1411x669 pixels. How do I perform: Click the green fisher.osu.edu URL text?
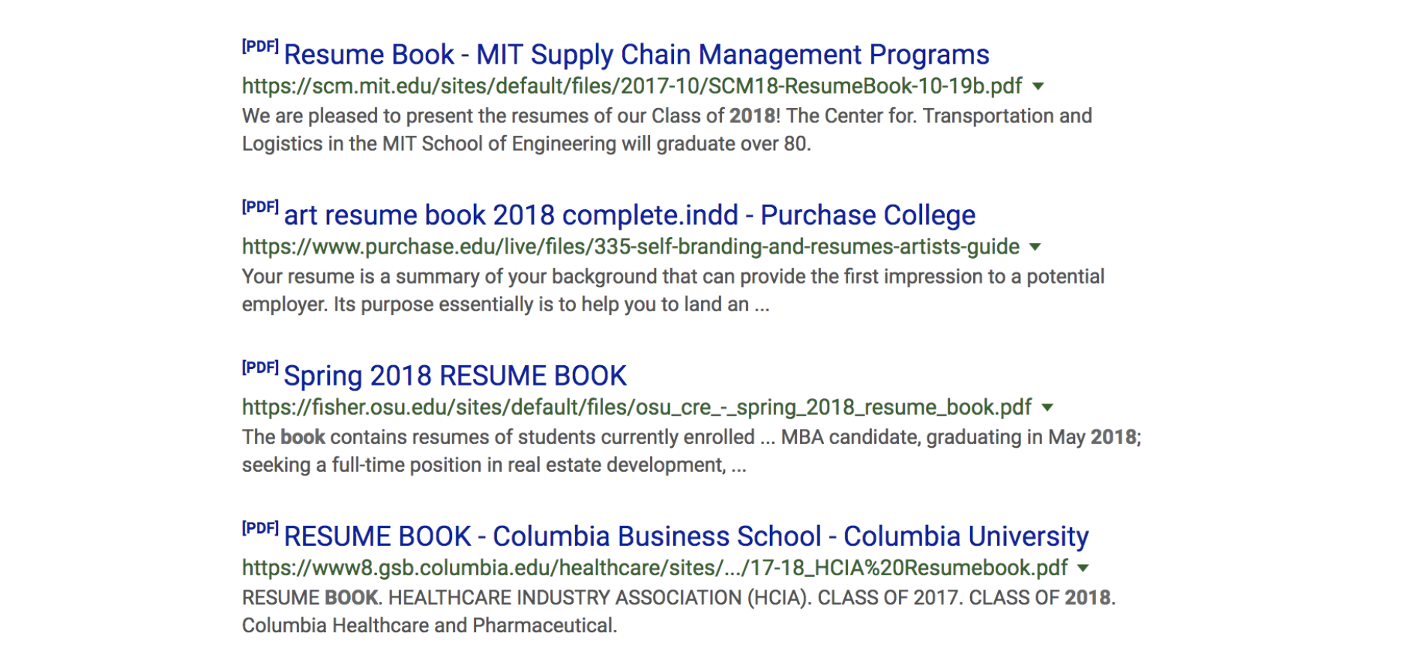[x=636, y=407]
